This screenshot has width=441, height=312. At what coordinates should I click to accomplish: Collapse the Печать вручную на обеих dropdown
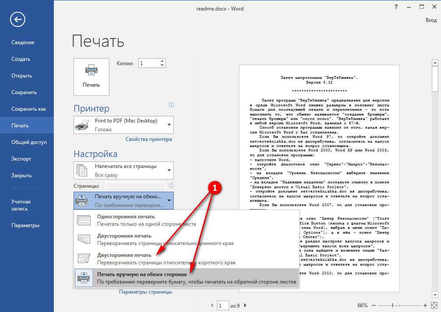[123, 200]
